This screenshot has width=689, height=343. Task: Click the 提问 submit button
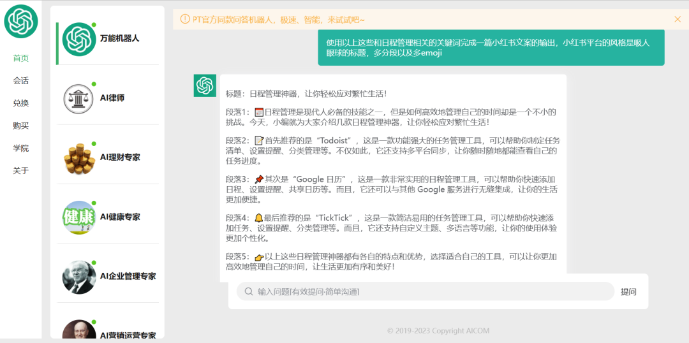pyautogui.click(x=628, y=291)
